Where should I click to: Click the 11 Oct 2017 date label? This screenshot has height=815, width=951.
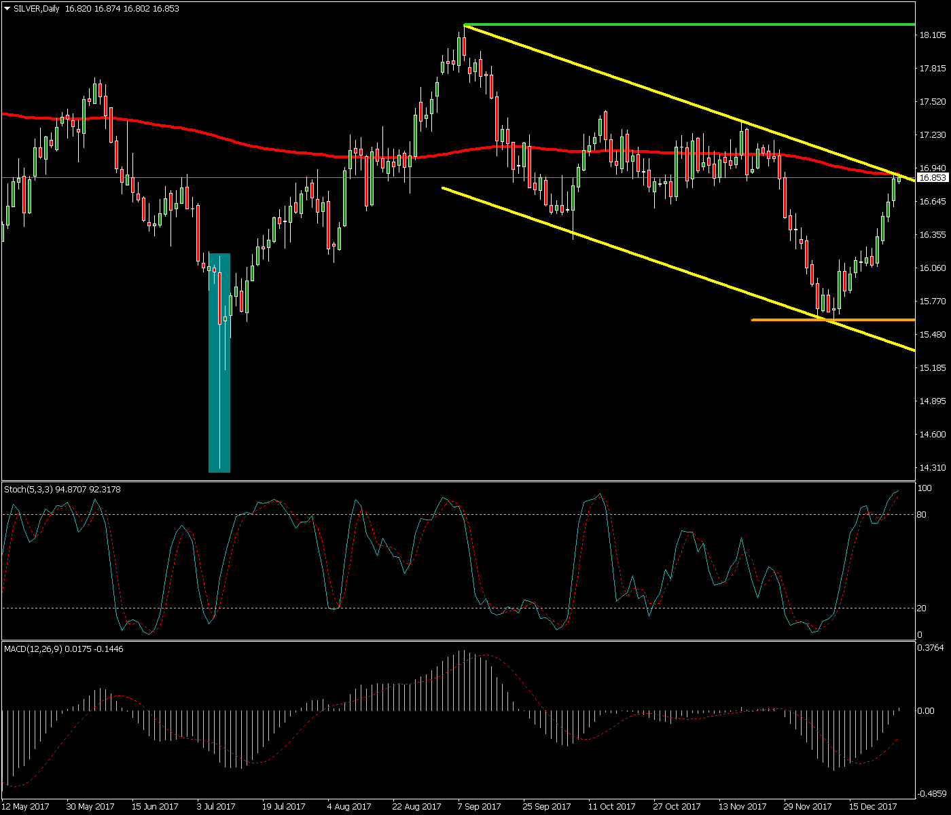tap(611, 806)
